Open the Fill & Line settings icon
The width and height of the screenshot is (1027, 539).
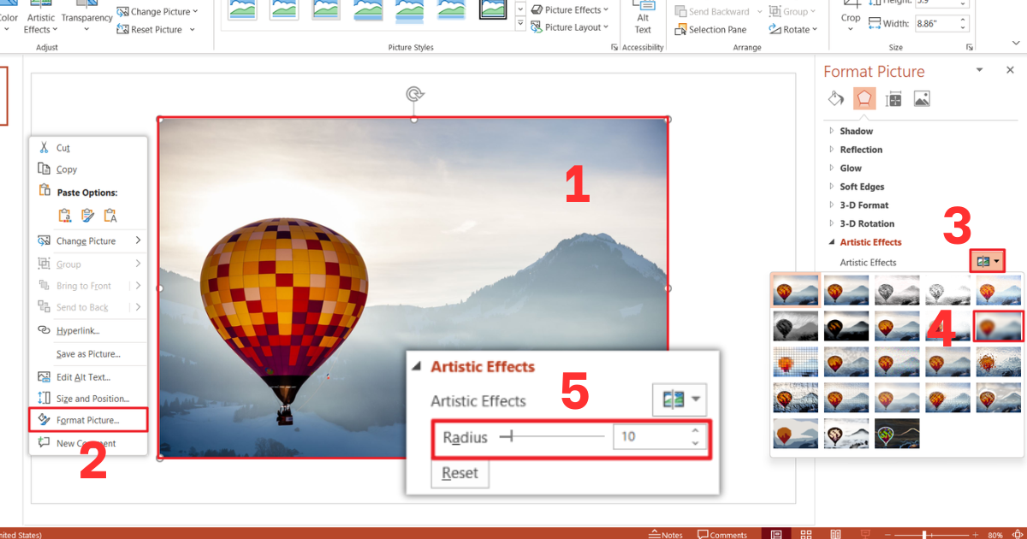point(836,98)
